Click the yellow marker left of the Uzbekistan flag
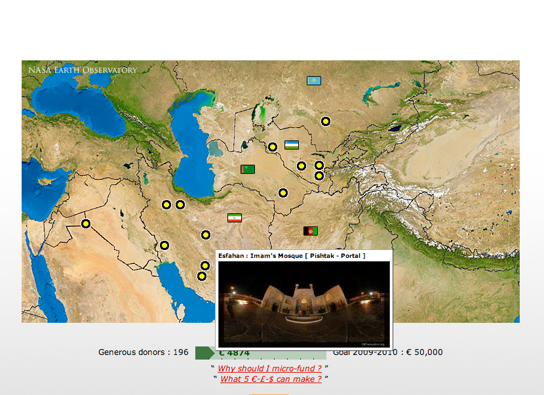Viewport: 544px width, 395px height. [273, 147]
